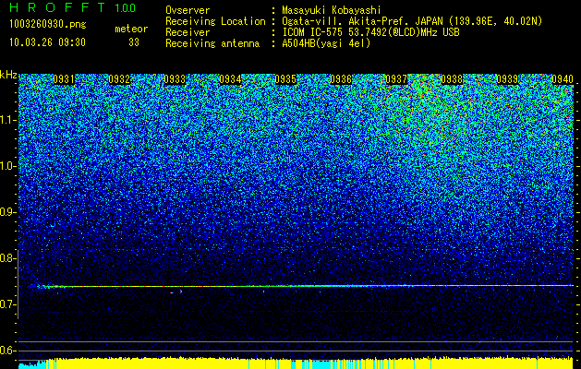Click the meteor label
Image resolution: width=581 pixels, height=369 pixels.
[x=131, y=29]
